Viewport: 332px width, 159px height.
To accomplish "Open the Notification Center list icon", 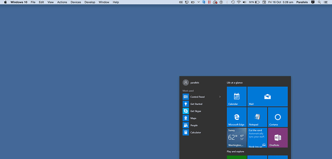I will coord(326,2).
